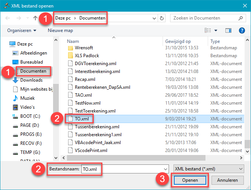Select file Recap.xml
The image size is (251, 190).
click(85, 79)
